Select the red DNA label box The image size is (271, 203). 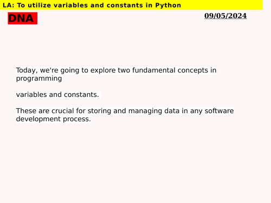coord(23,18)
